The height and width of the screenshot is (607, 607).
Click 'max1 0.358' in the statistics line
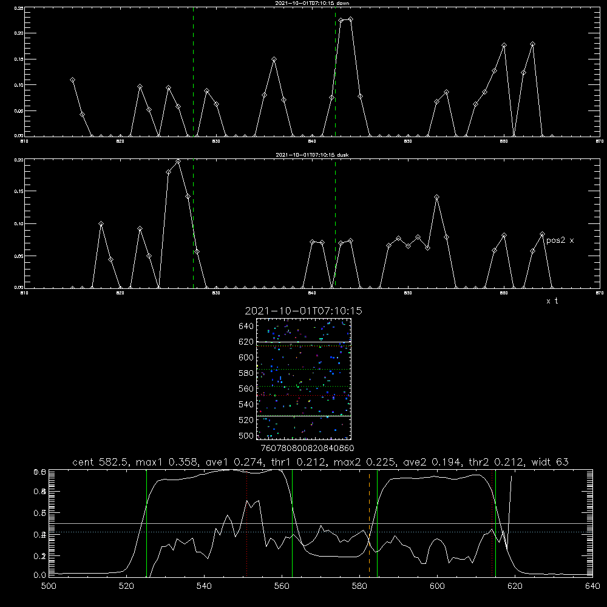(169, 462)
